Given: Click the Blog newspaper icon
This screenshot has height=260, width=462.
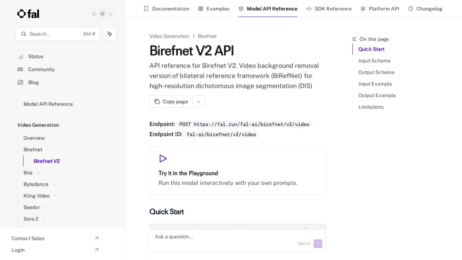Looking at the screenshot, I should [20, 82].
